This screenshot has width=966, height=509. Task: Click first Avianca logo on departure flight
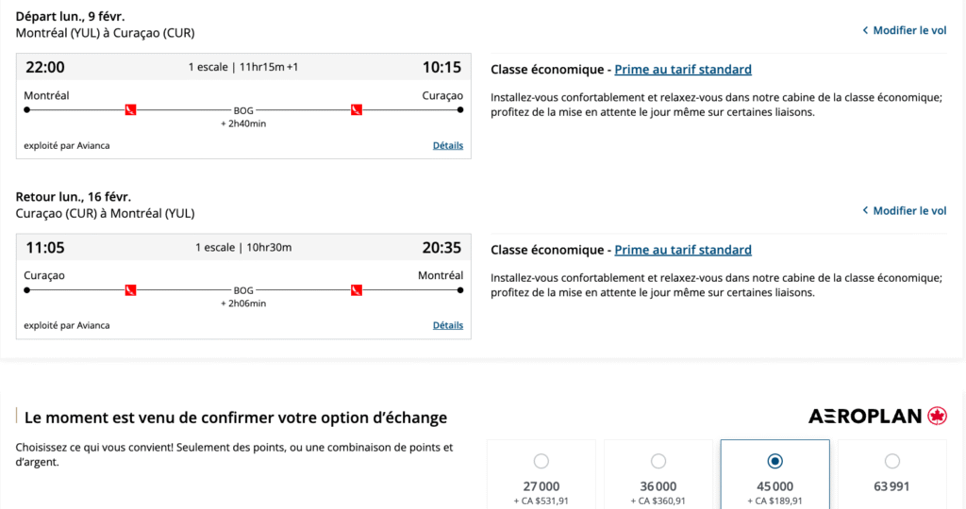[131, 110]
